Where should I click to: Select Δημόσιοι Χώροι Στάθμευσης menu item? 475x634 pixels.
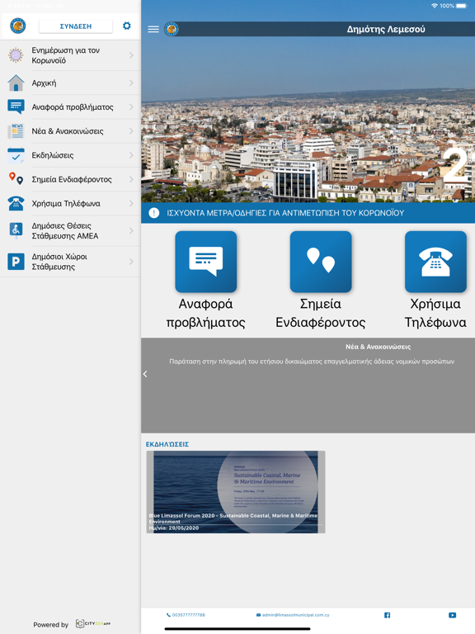coord(70,262)
